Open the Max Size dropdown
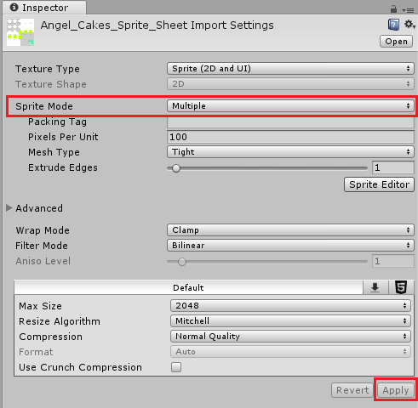Viewport: 418px width, 408px height. point(290,305)
